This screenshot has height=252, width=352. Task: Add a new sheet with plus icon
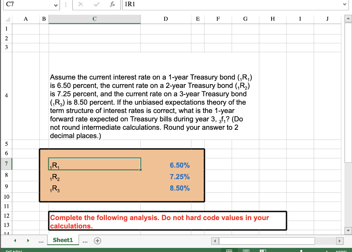point(97,241)
